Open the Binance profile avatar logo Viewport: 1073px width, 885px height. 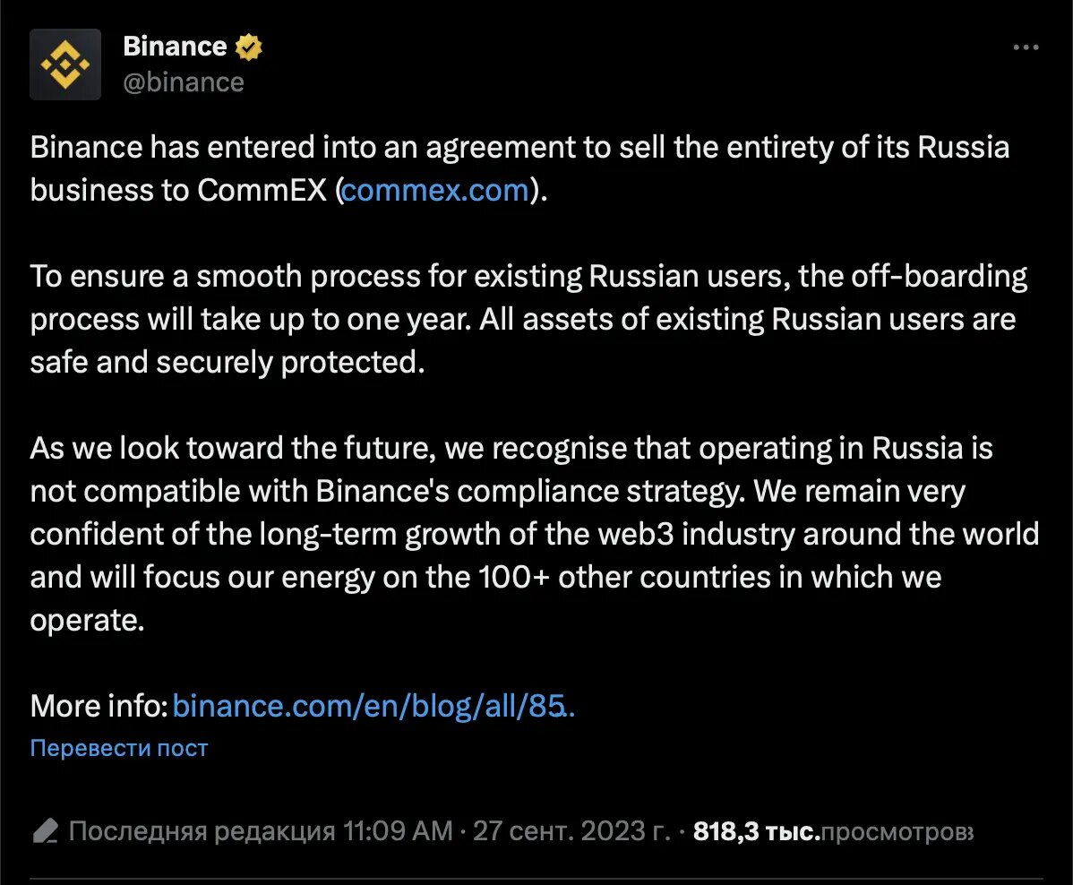coord(65,64)
